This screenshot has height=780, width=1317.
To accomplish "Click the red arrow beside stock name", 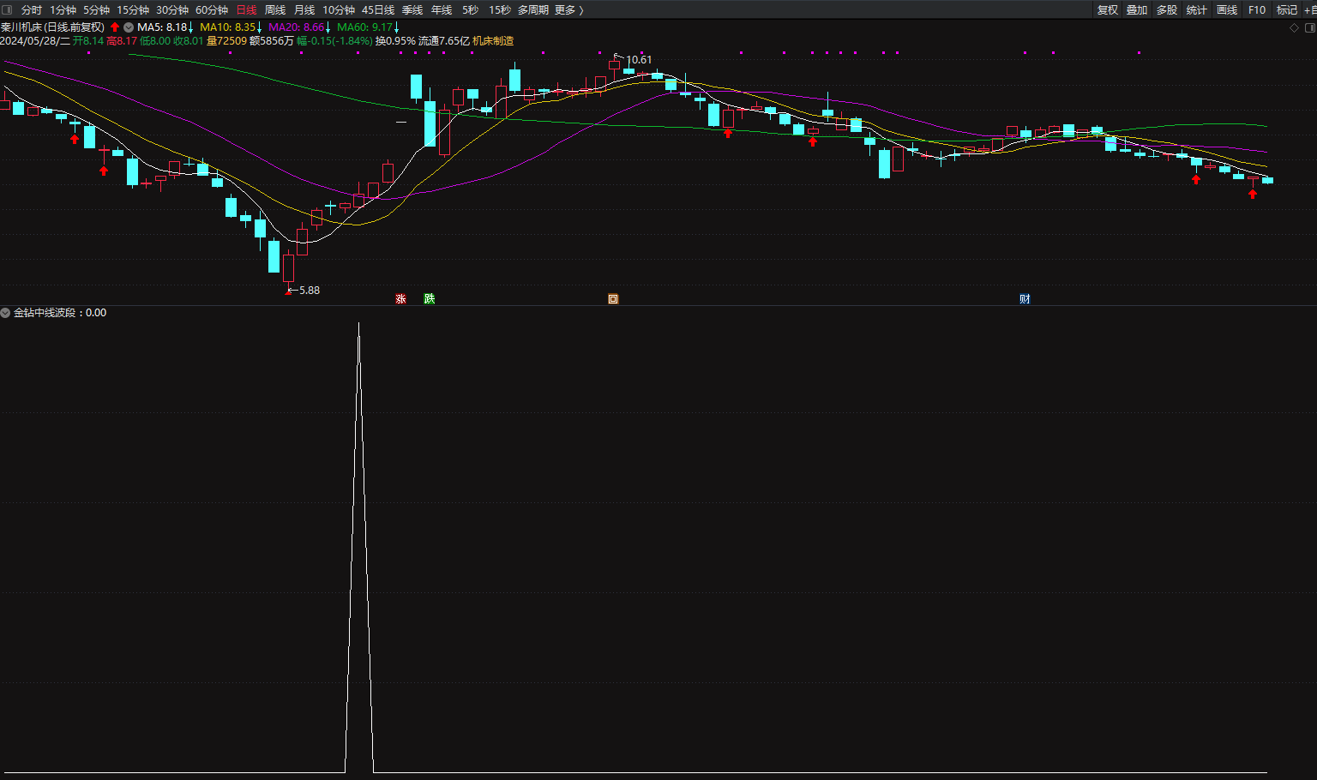I will (x=115, y=27).
